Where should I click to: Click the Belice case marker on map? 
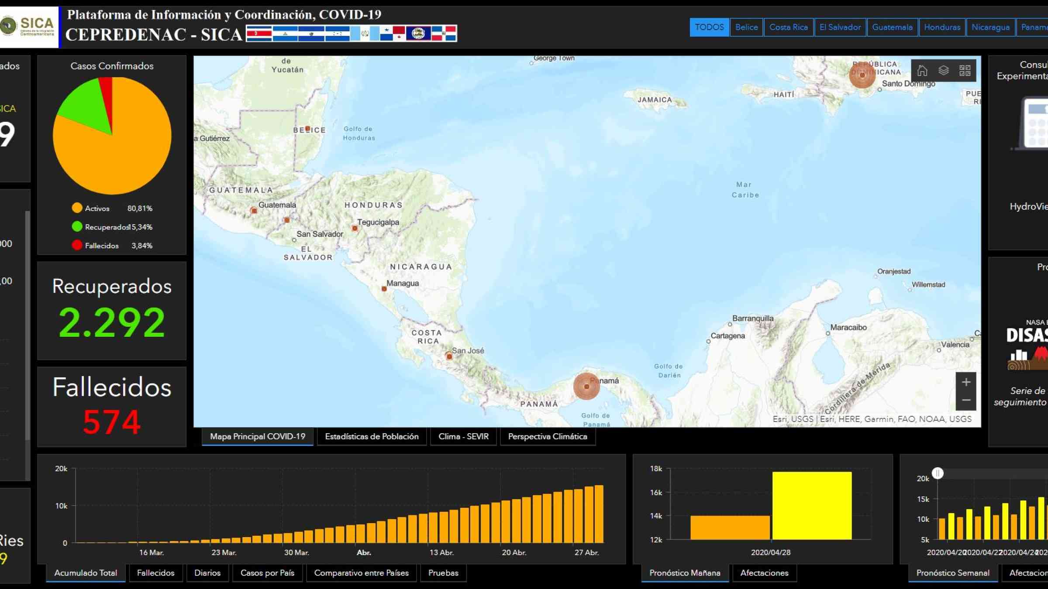pos(307,129)
